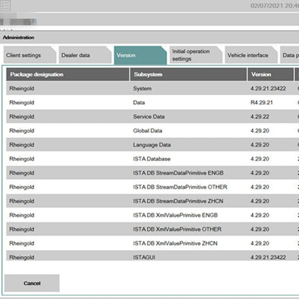Click the Subsystem column header
The image size is (299, 299).
point(188,74)
